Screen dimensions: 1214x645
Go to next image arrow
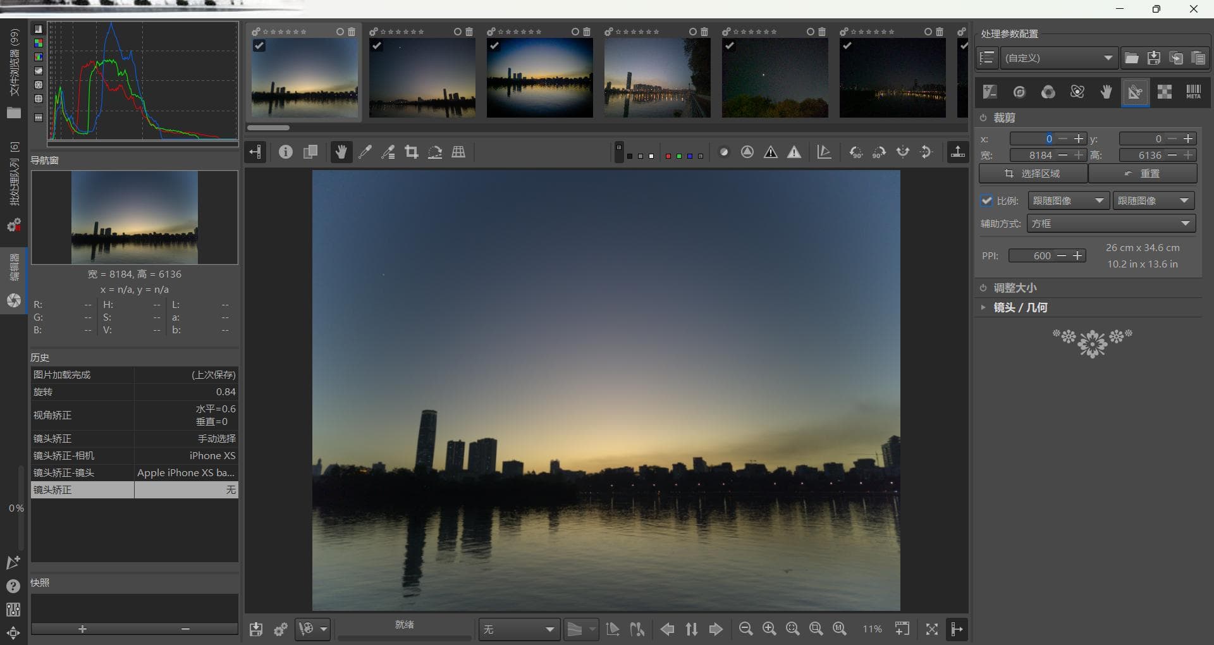click(716, 629)
